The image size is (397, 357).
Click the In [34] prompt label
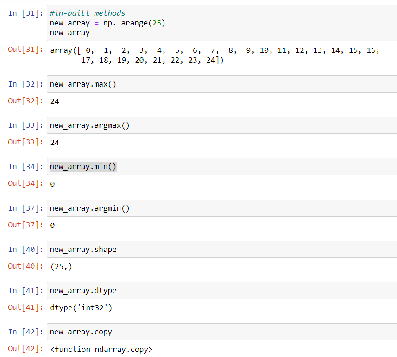click(25, 167)
